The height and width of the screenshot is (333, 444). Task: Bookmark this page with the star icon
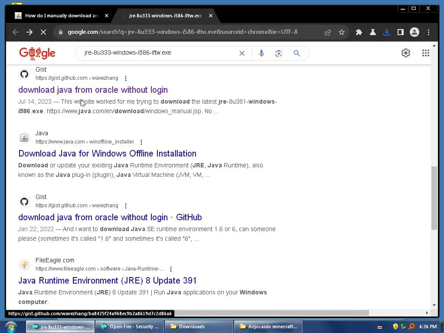342,32
